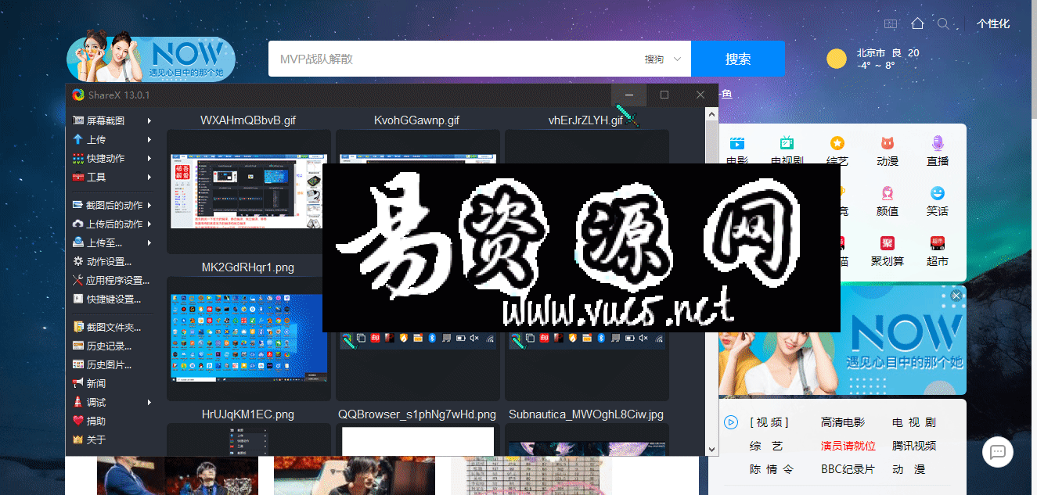Open the [视频] section link
Screen dimensions: 1037x495
pos(769,422)
